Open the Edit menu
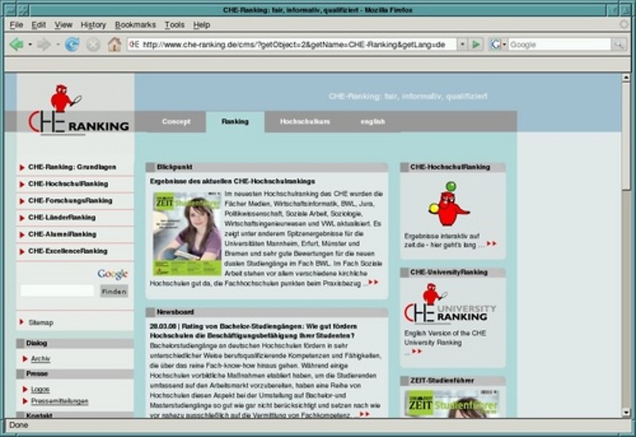The width and height of the screenshot is (636, 437). pyautogui.click(x=38, y=25)
